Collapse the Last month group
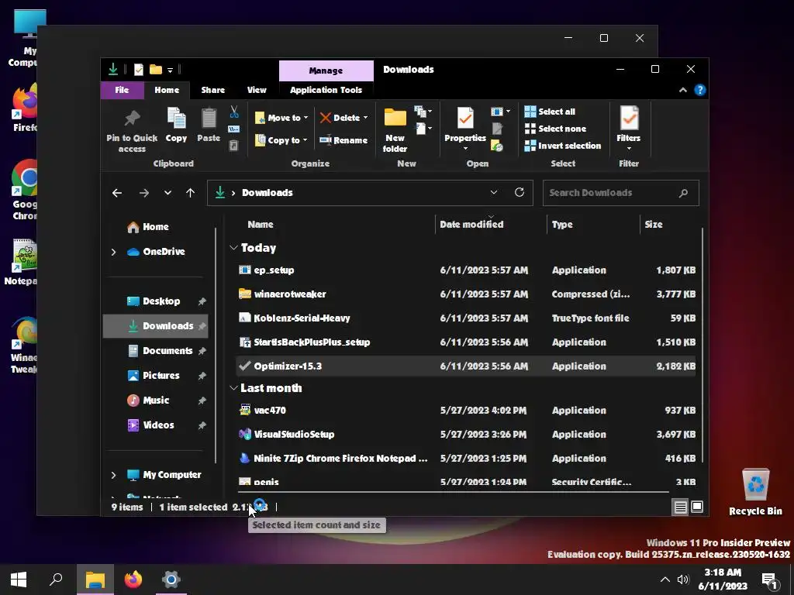The width and height of the screenshot is (794, 595). (x=233, y=388)
